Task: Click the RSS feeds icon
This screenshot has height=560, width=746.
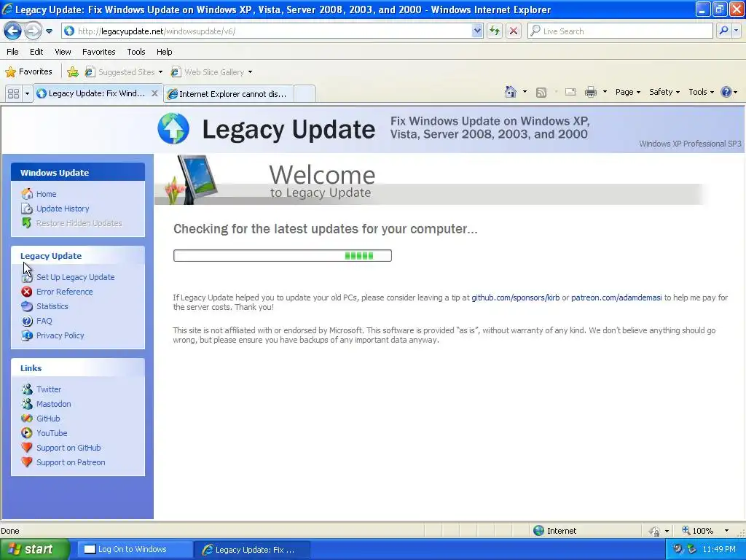Action: pos(541,93)
